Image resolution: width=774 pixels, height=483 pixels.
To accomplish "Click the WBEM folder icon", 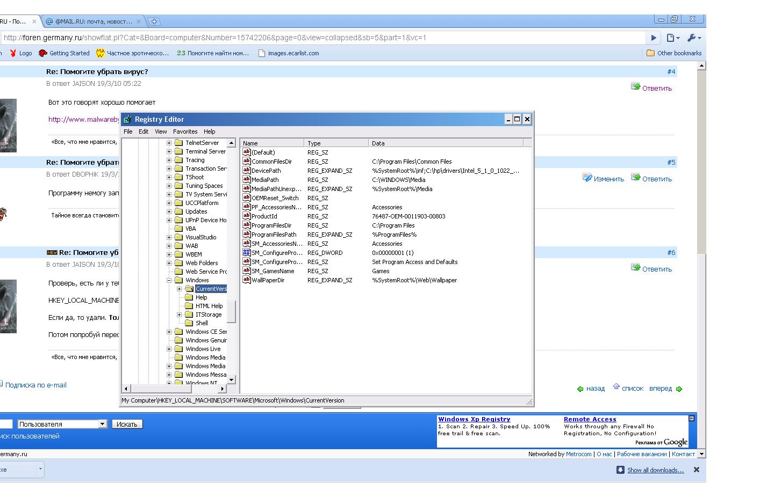I will (x=179, y=254).
